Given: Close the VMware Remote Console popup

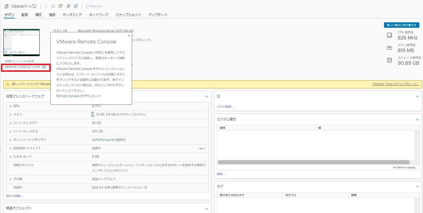Looking at the screenshot, I should (x=129, y=36).
